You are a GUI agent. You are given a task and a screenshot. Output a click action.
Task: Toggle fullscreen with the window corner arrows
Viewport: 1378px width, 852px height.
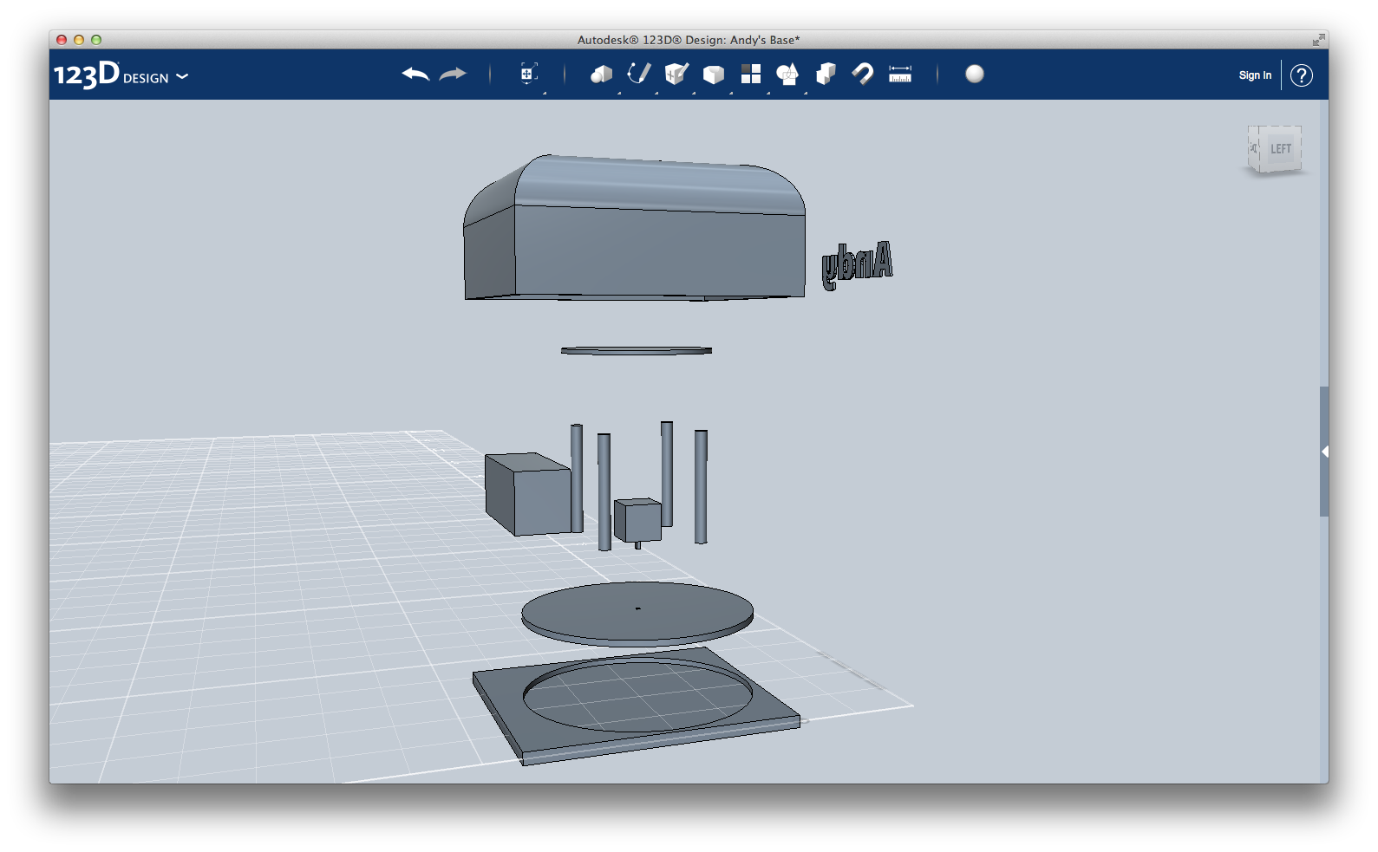tap(1318, 40)
